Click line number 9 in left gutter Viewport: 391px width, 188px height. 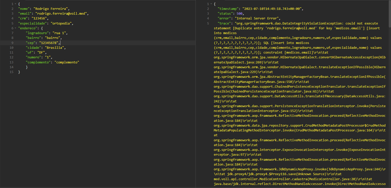click(12, 43)
